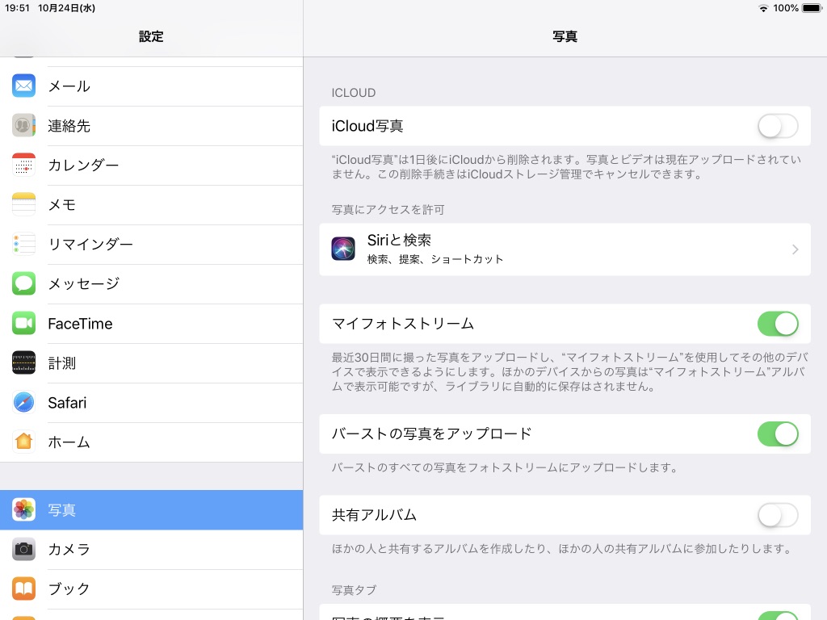
Task: Select カメラ label in sidebar
Action: (69, 550)
